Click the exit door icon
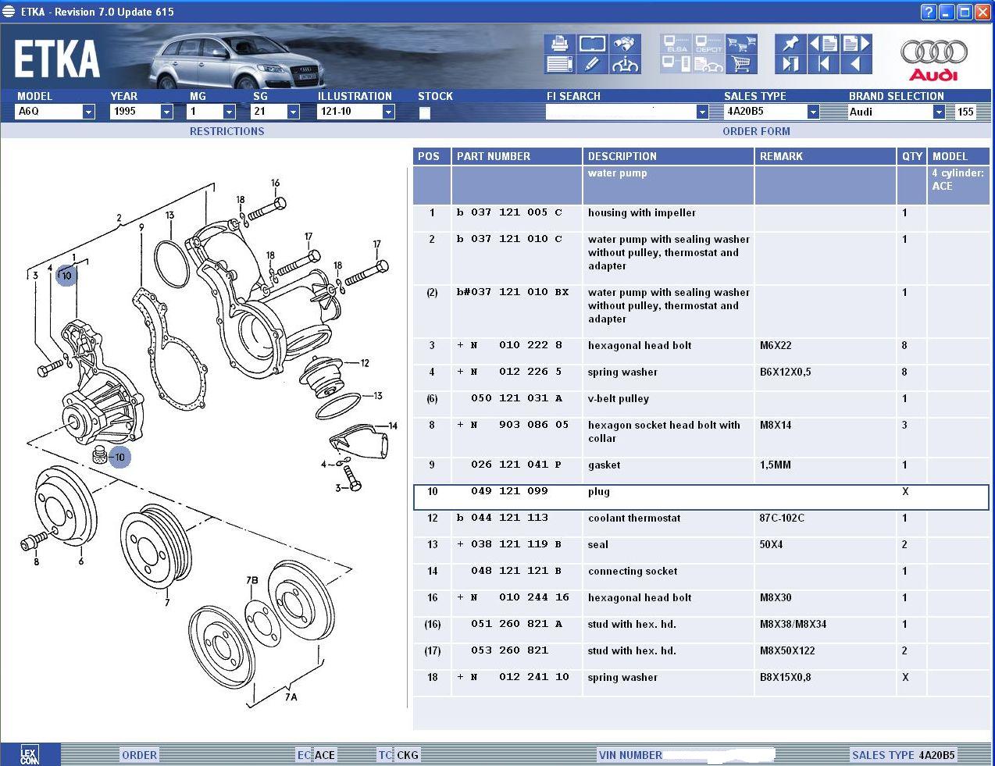 [791, 64]
